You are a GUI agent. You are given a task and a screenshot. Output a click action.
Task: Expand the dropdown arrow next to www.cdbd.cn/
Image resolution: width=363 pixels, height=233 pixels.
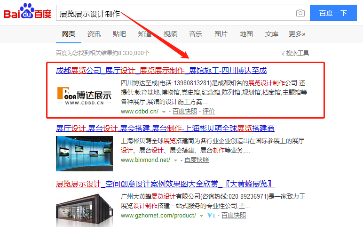(164, 112)
